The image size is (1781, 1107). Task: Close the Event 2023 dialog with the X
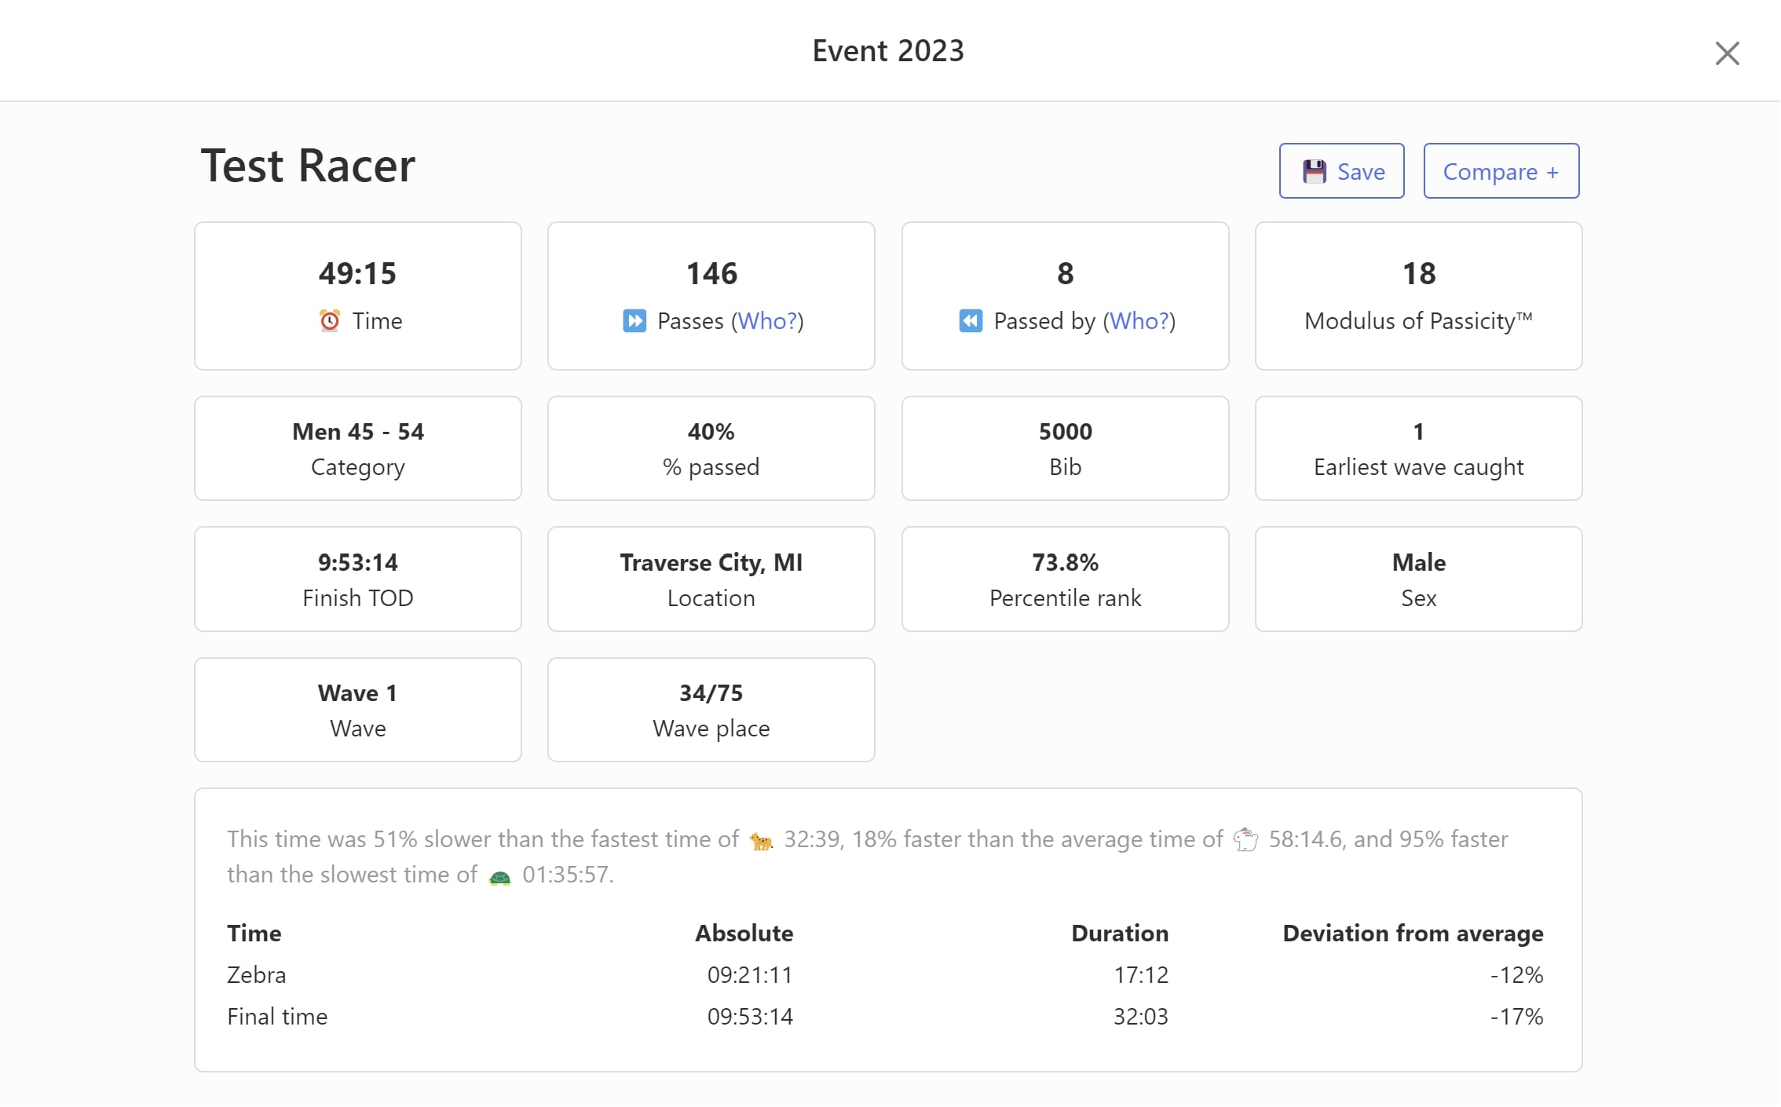pyautogui.click(x=1728, y=53)
